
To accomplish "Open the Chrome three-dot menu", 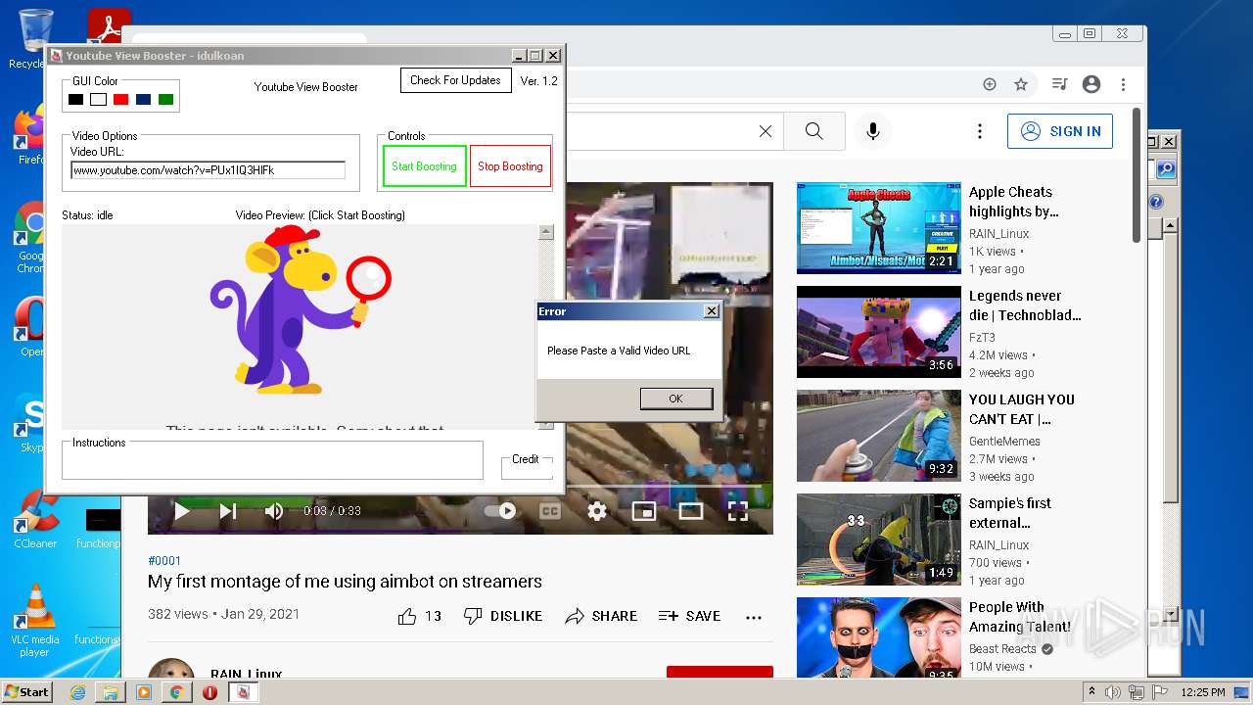I will click(1123, 84).
